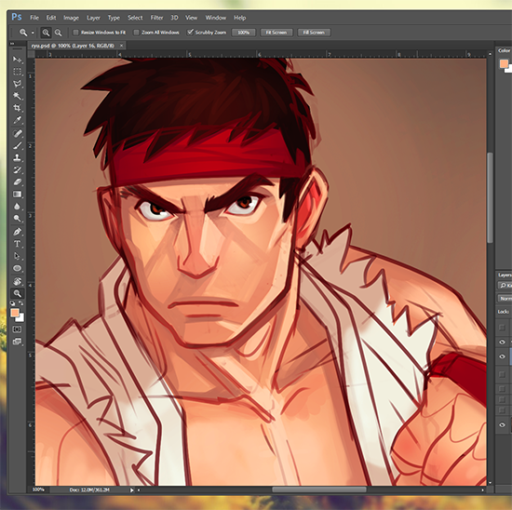Open the Zoom tool preset picker arrow

[x=33, y=33]
